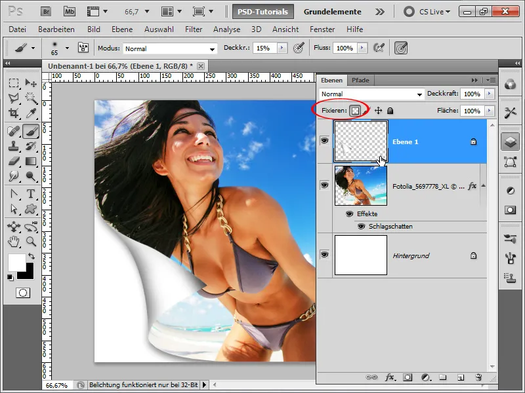The height and width of the screenshot is (393, 525).
Task: Open the Ebene menu
Action: click(122, 29)
